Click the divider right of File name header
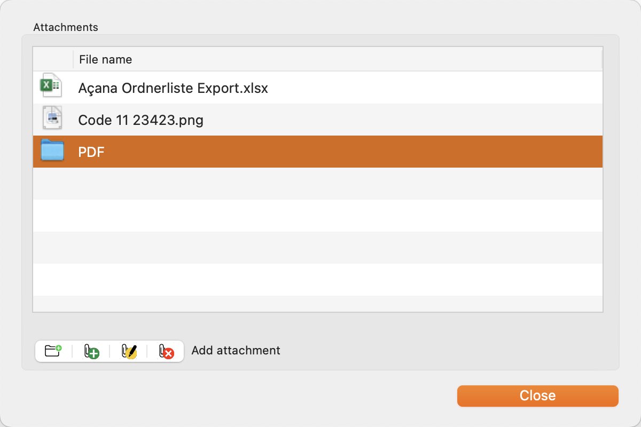The image size is (641, 427). (602, 59)
